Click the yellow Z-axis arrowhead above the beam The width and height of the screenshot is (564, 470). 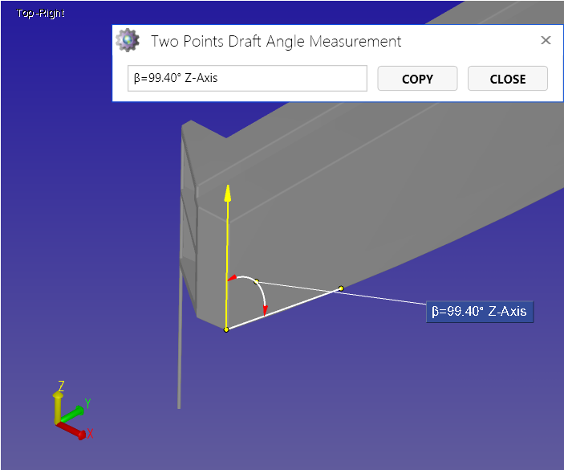click(228, 193)
